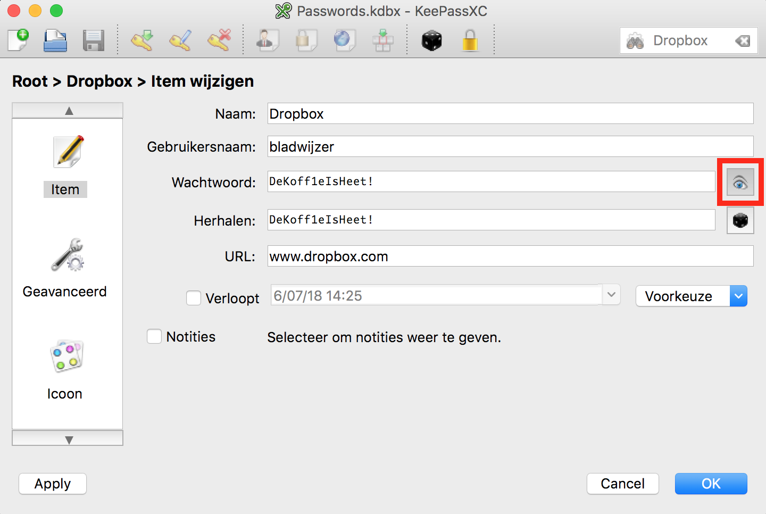Open the password generator dice in toolbar
This screenshot has width=766, height=514.
[431, 40]
